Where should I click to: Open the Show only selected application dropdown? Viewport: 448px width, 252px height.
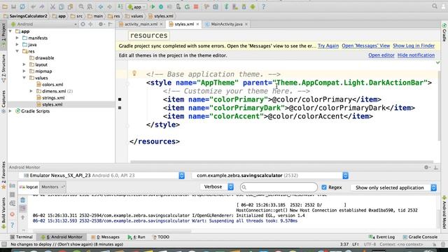(x=394, y=188)
